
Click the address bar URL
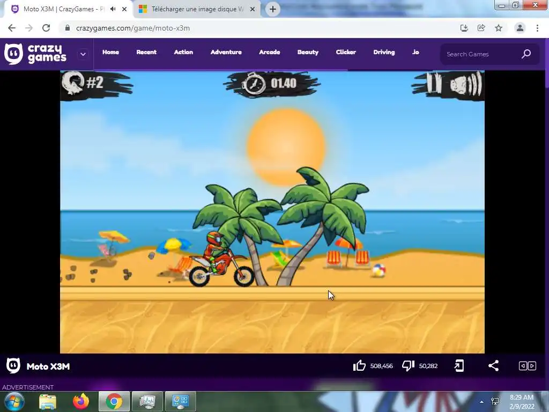[133, 28]
